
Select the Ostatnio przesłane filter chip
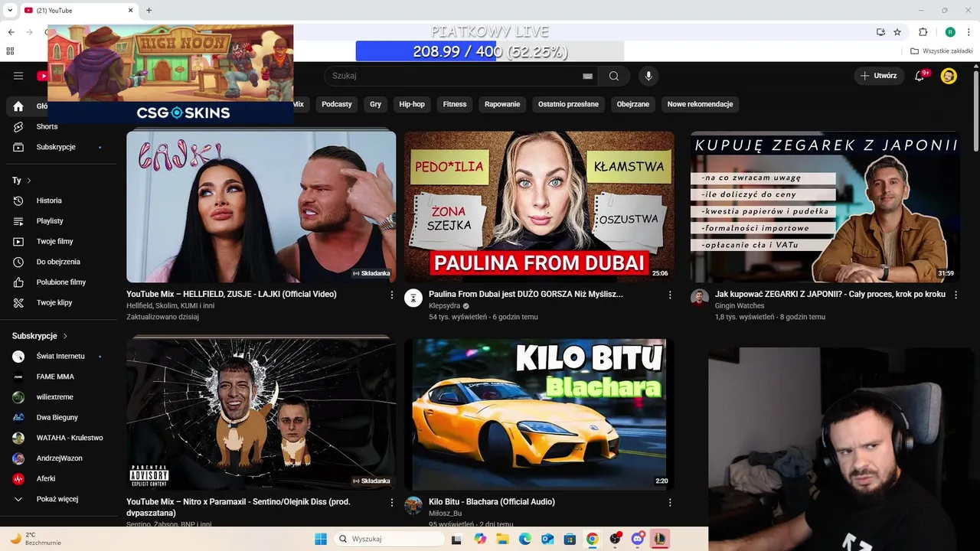568,104
